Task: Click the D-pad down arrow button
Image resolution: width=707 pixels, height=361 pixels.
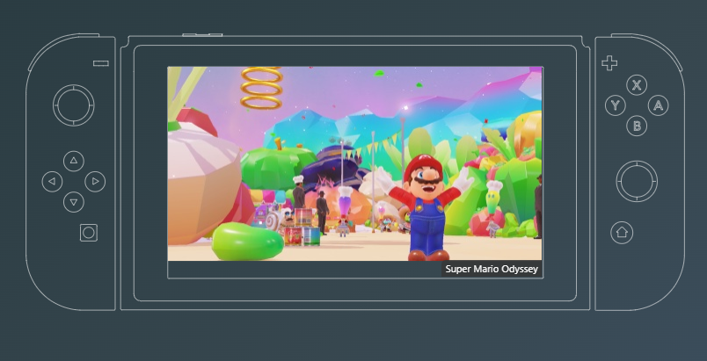Action: click(x=74, y=202)
